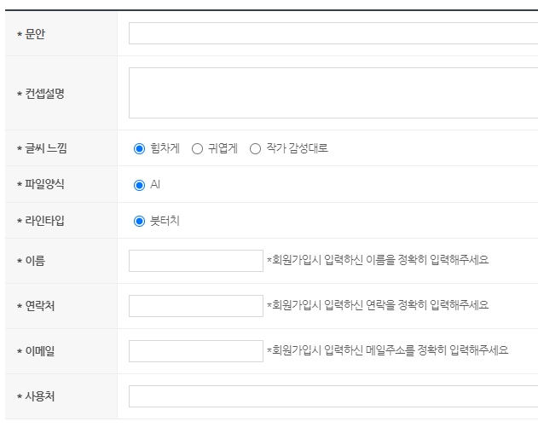Click the 이메일 email input box
The image size is (538, 433).
(196, 351)
